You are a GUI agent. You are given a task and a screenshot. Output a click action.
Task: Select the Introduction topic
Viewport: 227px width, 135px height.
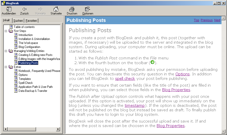coord(26,35)
